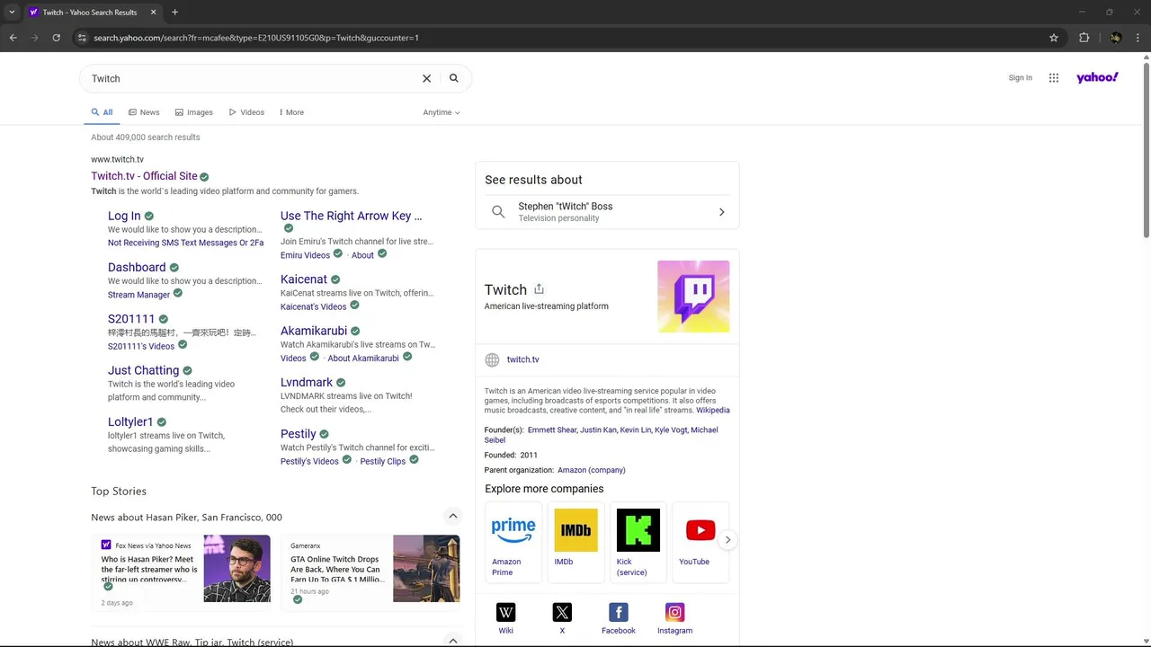
Task: Collapse the Hasan Piker news section
Action: (453, 516)
